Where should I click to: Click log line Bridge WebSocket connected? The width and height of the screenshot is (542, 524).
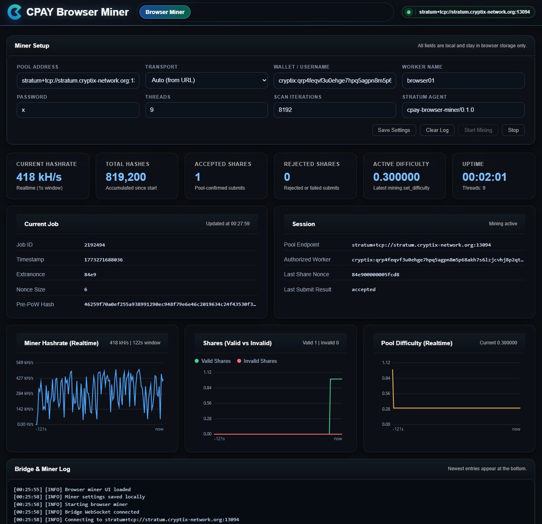pos(76,512)
